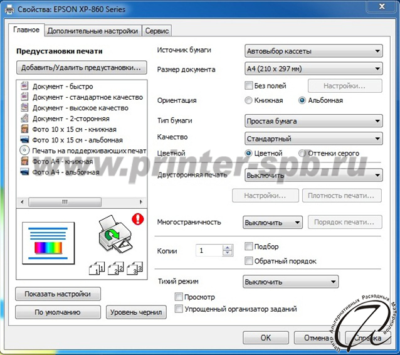Select Альбомная orientation
Image resolution: width=400 pixels, height=355 pixels.
302,100
